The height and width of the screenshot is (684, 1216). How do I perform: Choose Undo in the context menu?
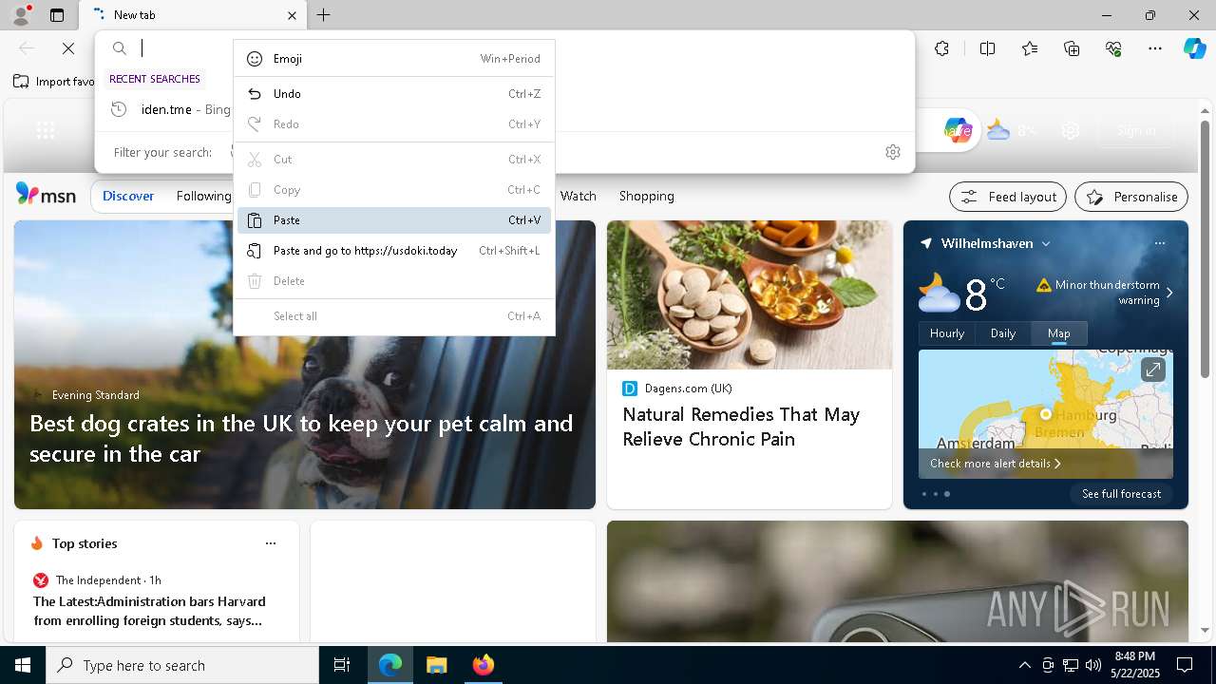pyautogui.click(x=394, y=94)
